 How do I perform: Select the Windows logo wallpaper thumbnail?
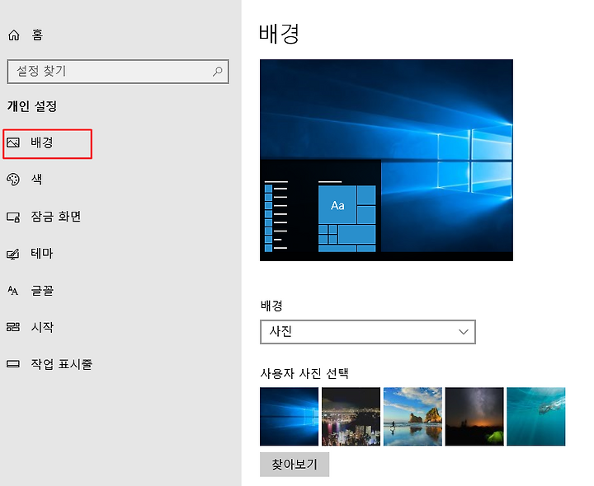point(289,417)
